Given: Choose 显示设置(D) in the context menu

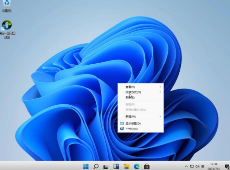Looking at the screenshot, I should pos(141,123).
